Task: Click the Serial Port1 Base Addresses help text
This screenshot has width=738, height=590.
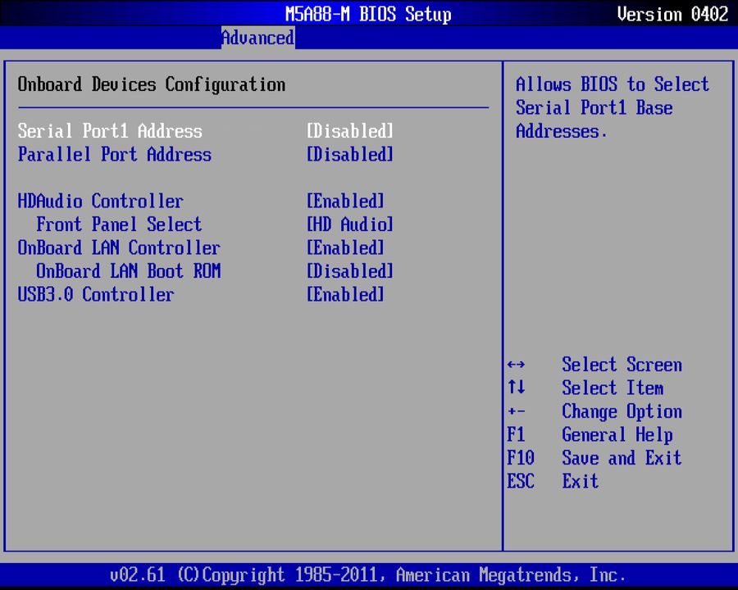Action: pos(613,107)
